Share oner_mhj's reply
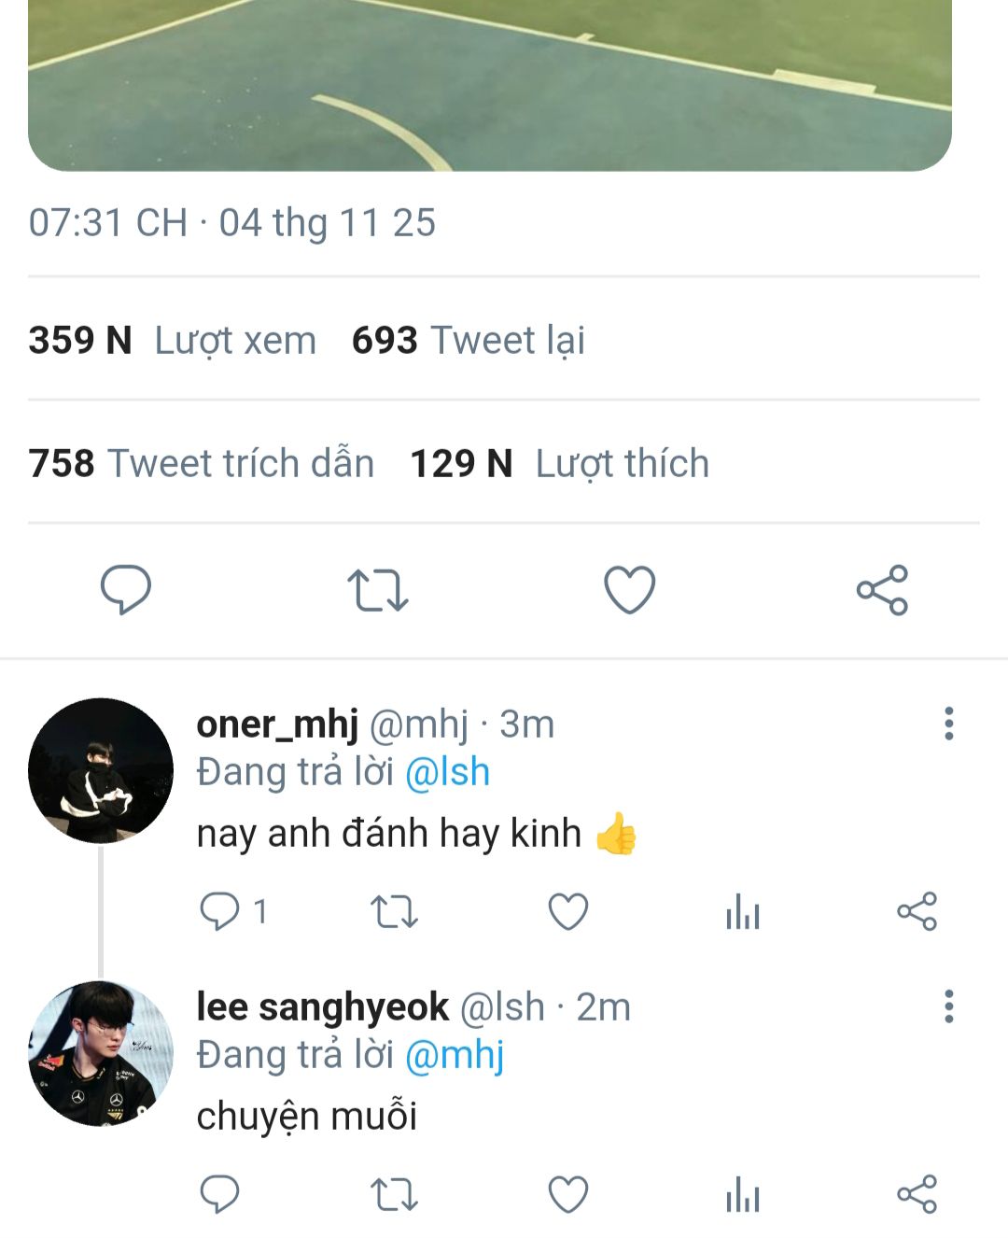1008x1238 pixels. pos(917,911)
